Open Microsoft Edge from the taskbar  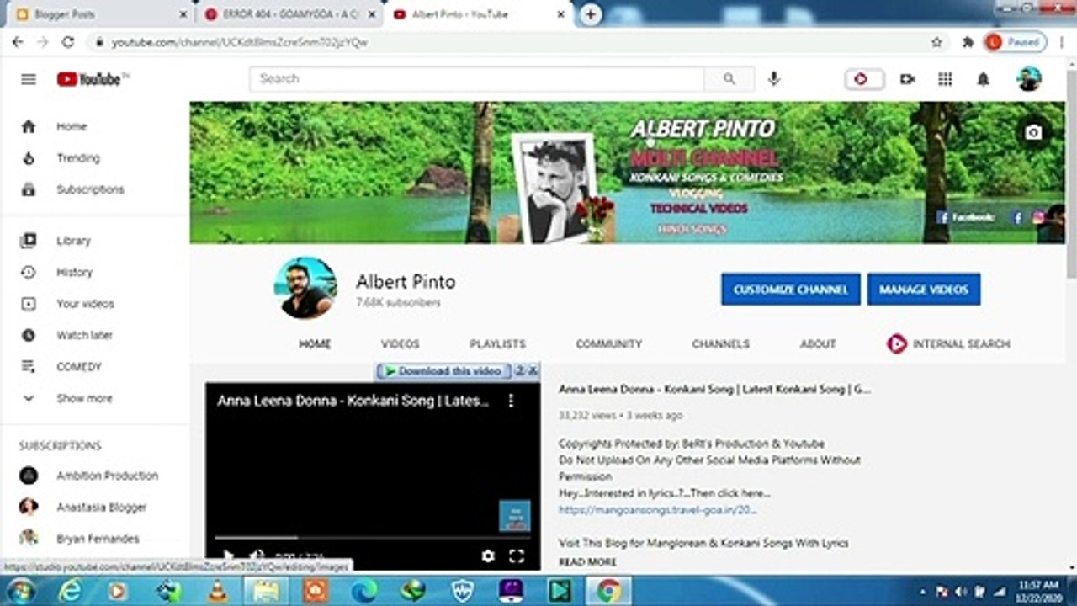365,591
